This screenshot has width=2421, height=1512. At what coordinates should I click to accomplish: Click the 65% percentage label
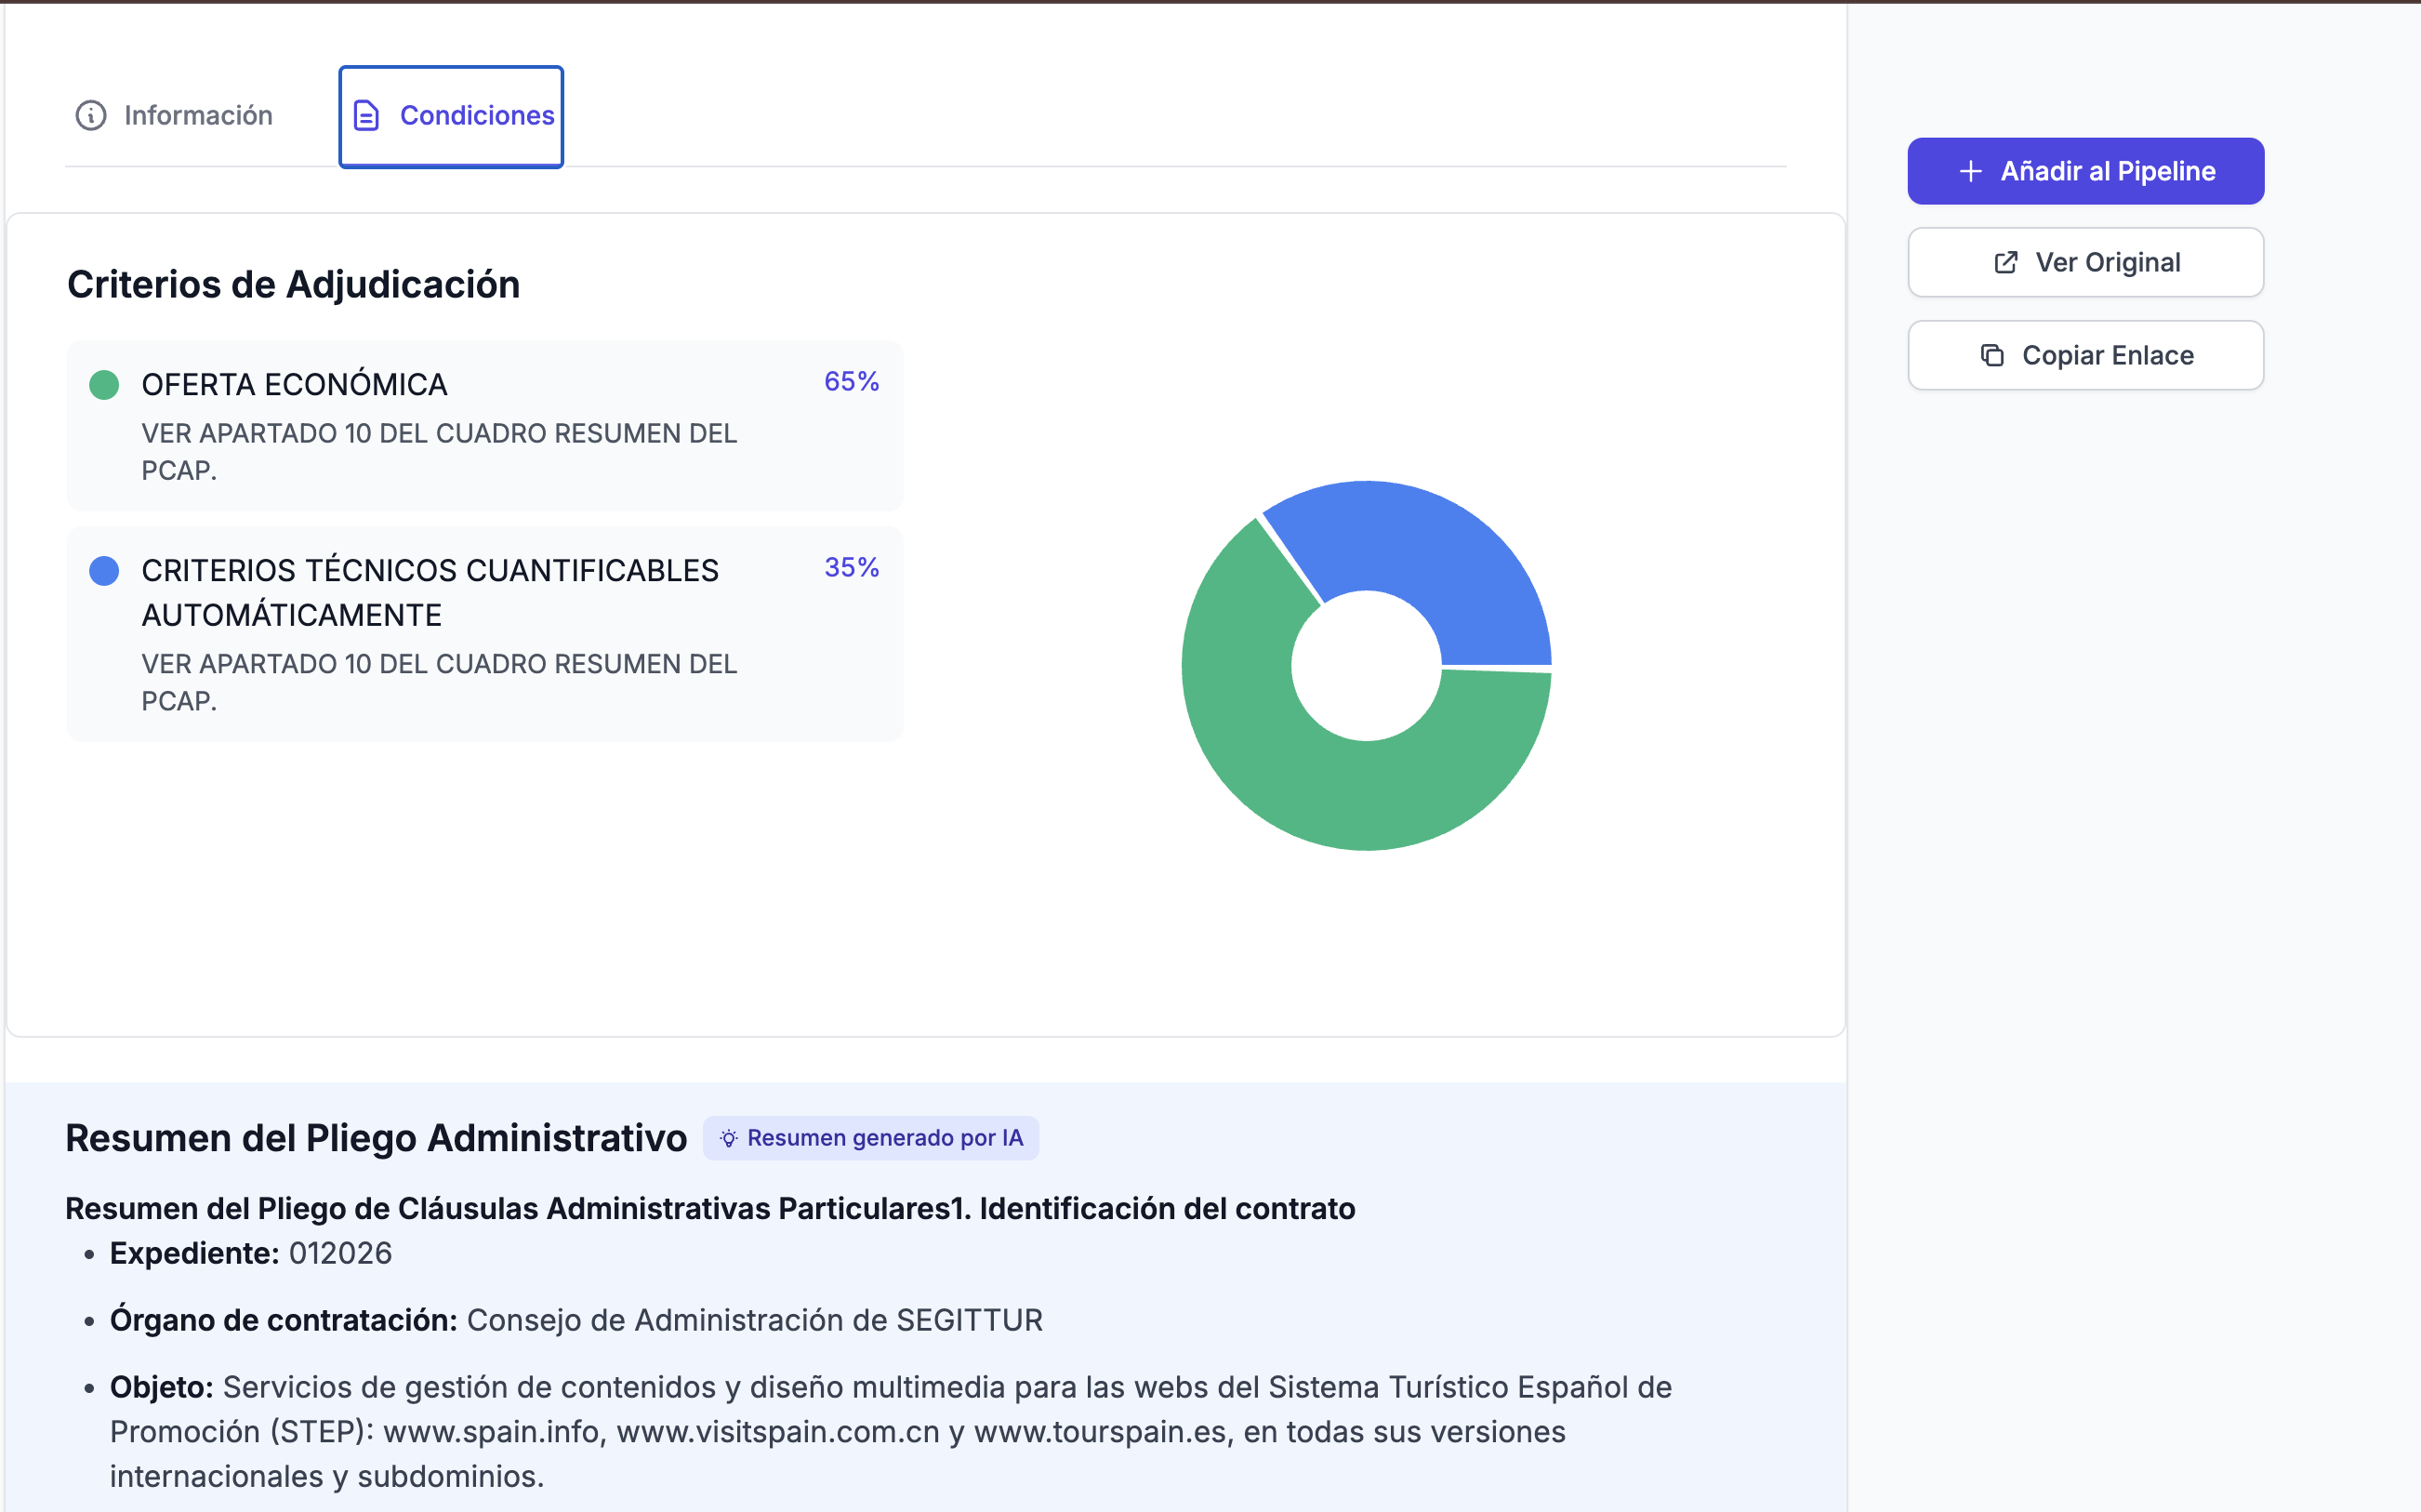[x=851, y=381]
